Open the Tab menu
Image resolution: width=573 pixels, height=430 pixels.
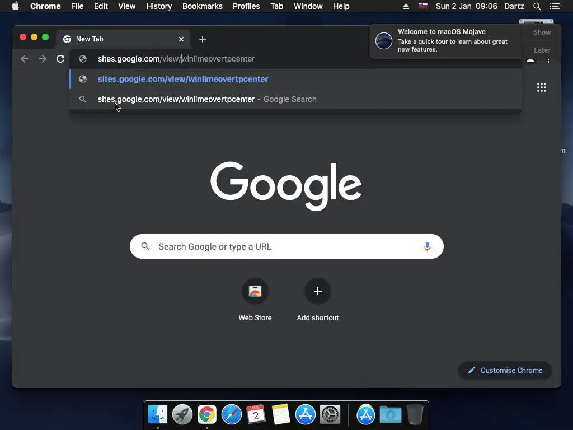(x=276, y=6)
